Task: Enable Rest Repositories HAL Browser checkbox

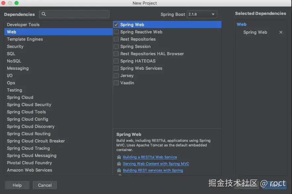Action: coord(116,54)
